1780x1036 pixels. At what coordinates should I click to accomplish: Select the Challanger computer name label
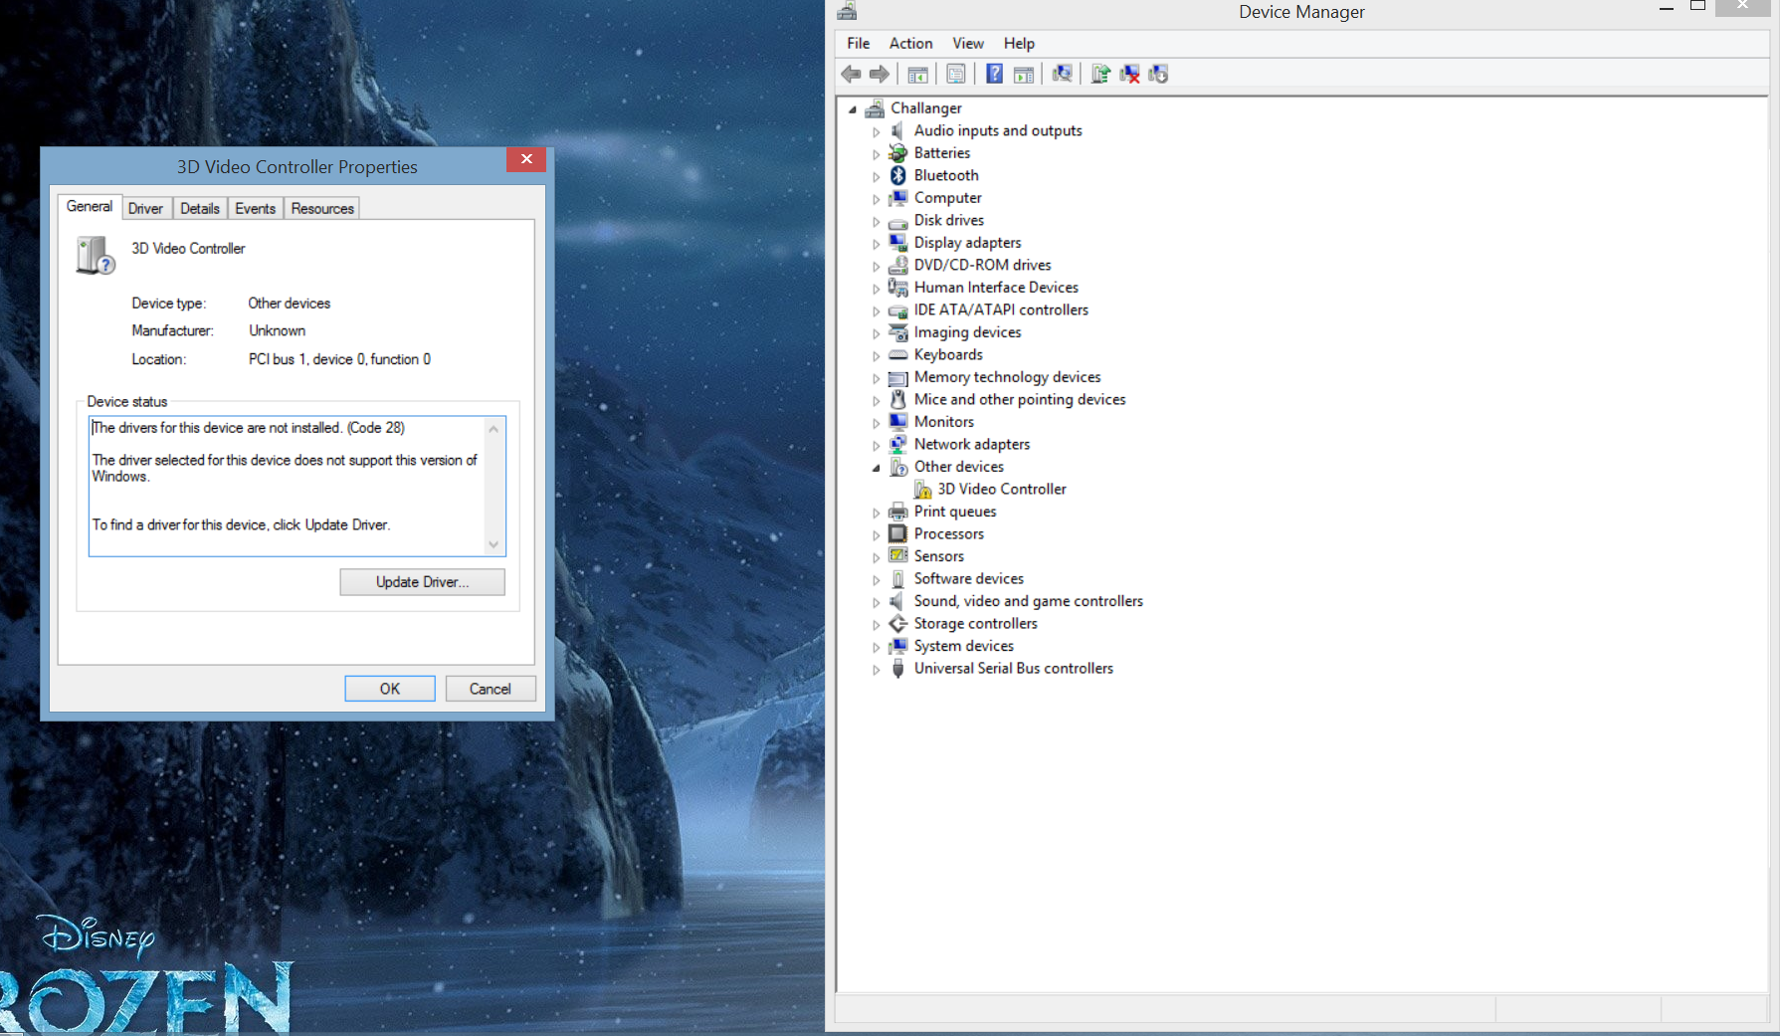(926, 107)
